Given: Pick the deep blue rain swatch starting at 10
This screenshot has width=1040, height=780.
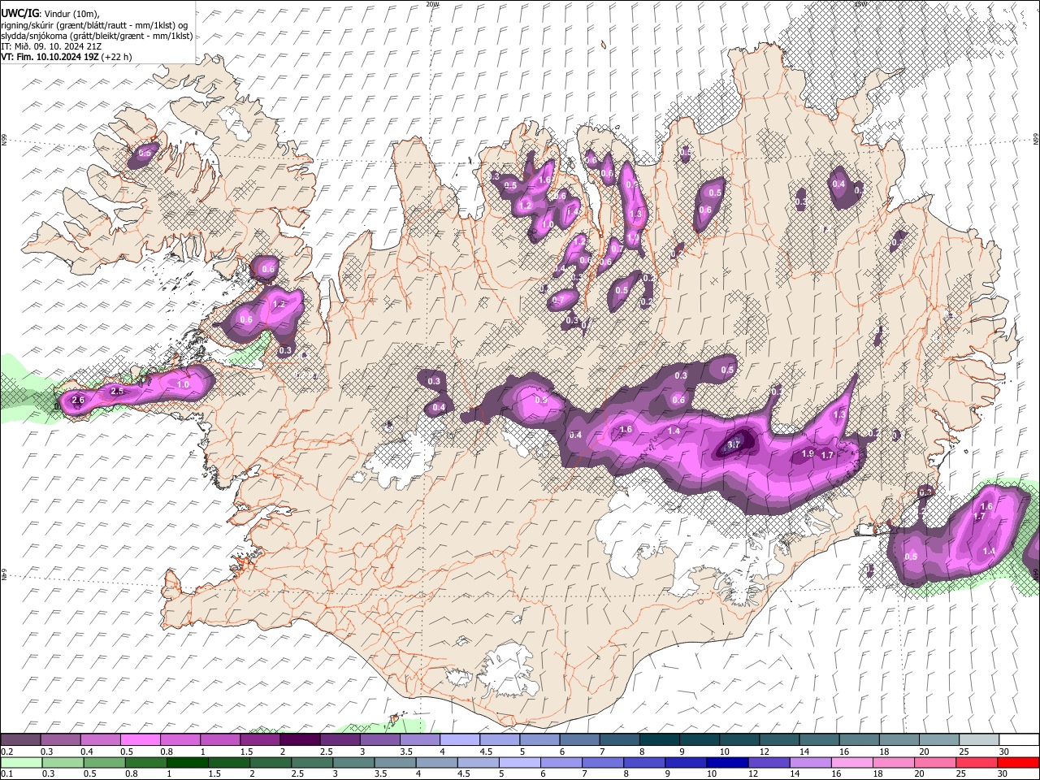Looking at the screenshot, I should (x=727, y=762).
